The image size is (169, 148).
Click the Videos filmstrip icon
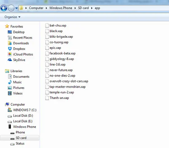point(10,93)
